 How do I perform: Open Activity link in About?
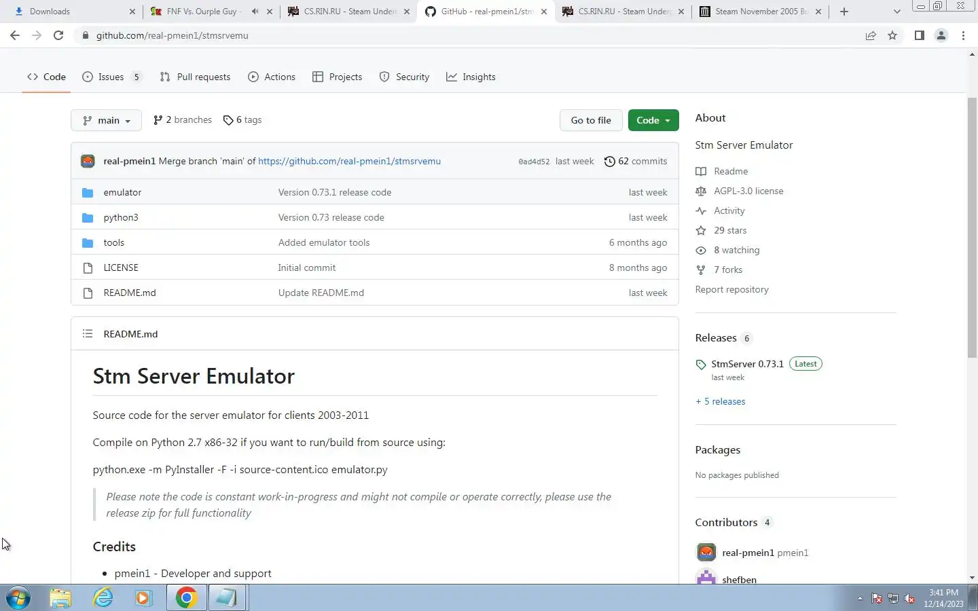[x=729, y=210]
